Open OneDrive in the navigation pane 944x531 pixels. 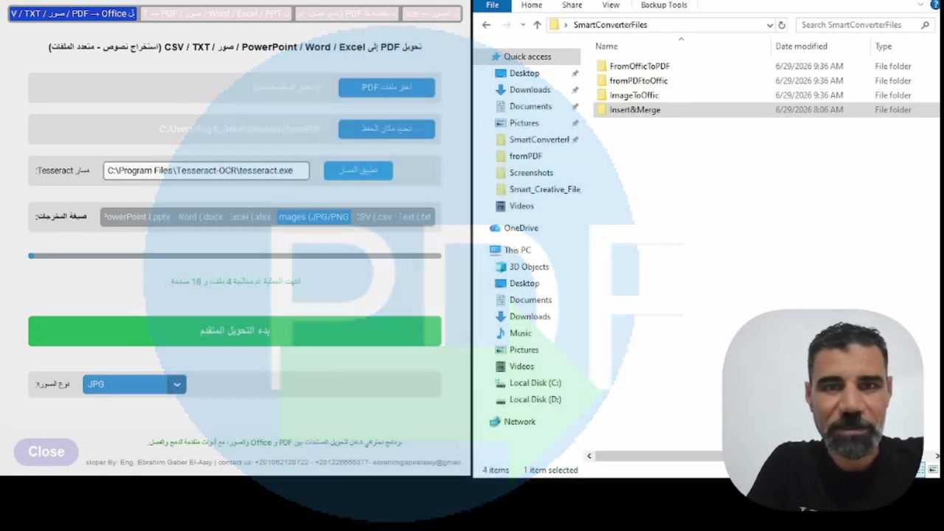[x=521, y=228]
